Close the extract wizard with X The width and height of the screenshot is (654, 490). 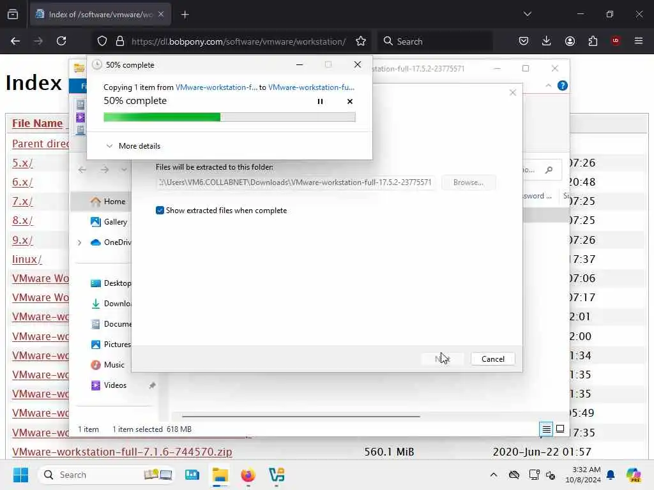click(x=513, y=93)
